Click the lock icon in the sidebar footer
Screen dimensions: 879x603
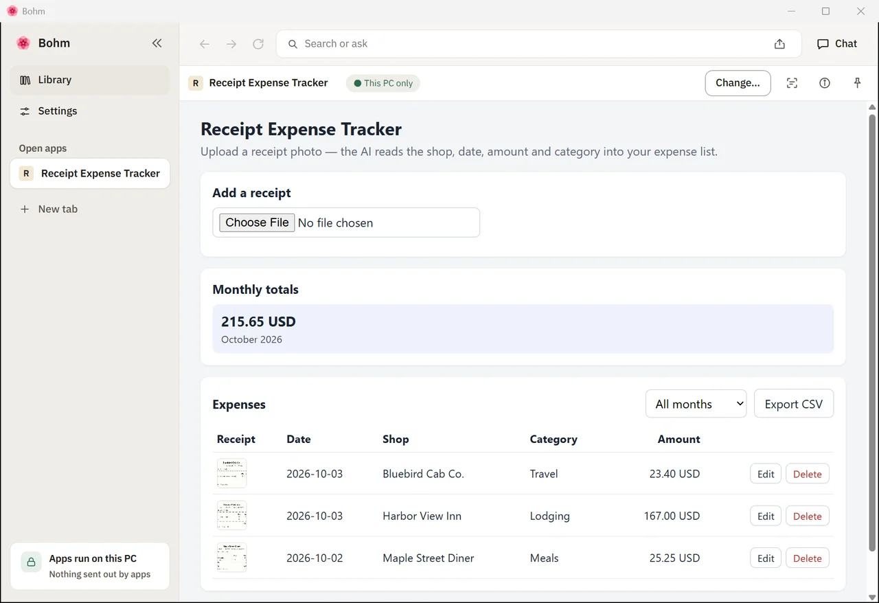[x=31, y=562]
